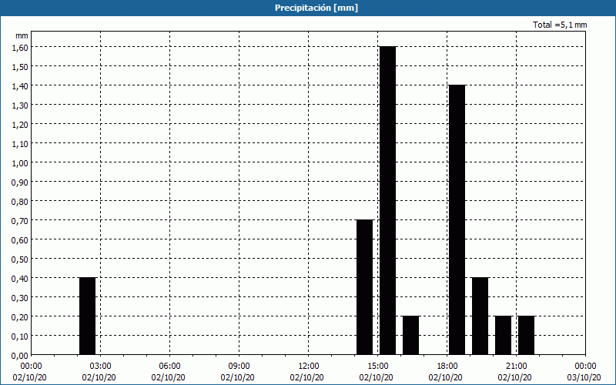Select the 0,70 mm bar before 15:00
Screen dimensions: 616x385
[364, 287]
